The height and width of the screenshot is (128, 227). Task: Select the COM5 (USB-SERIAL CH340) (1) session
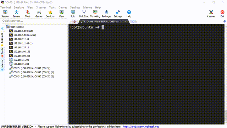pos(32,72)
